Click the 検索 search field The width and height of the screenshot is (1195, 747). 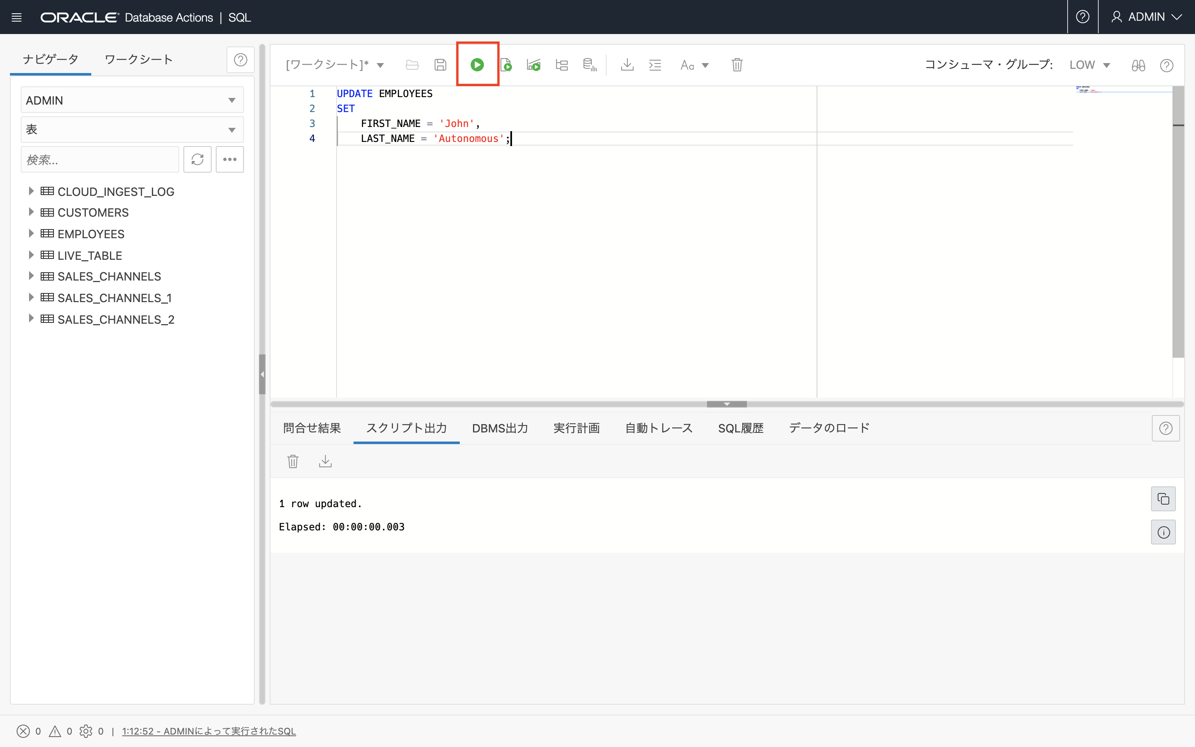click(x=99, y=160)
